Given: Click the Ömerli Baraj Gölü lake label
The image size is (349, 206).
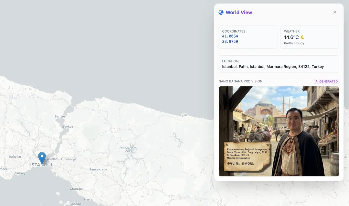Looking at the screenshot, I should pos(128,149).
